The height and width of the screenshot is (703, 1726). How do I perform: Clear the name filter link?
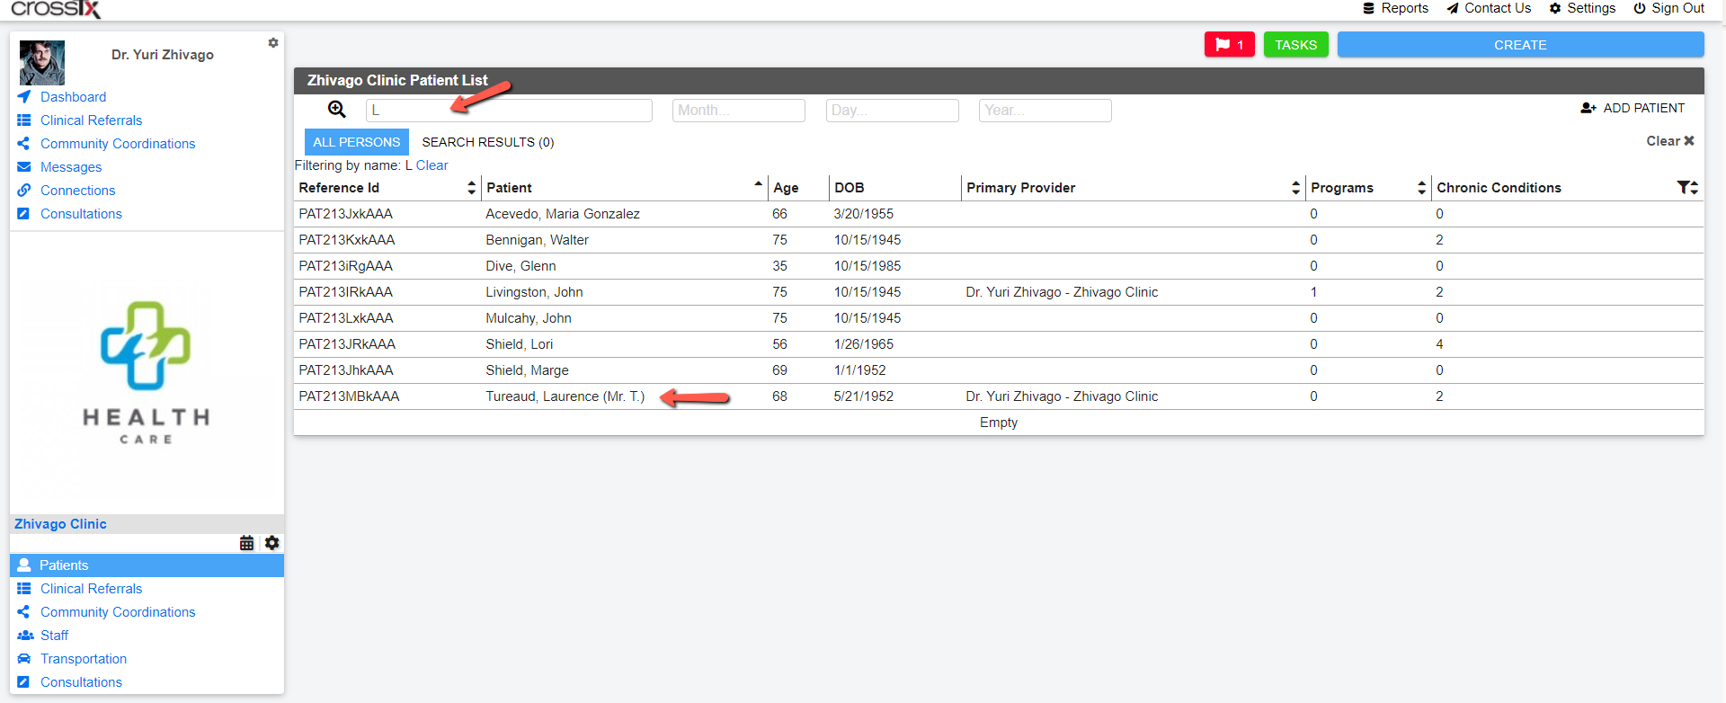(431, 165)
